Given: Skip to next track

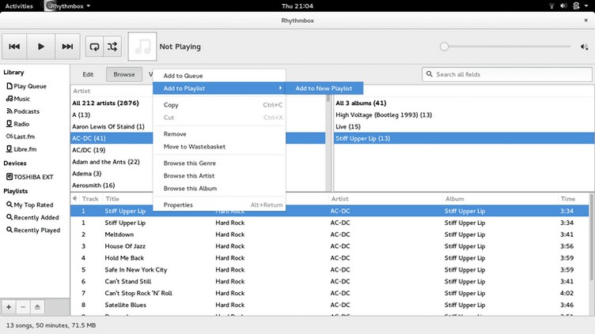Looking at the screenshot, I should (x=68, y=47).
